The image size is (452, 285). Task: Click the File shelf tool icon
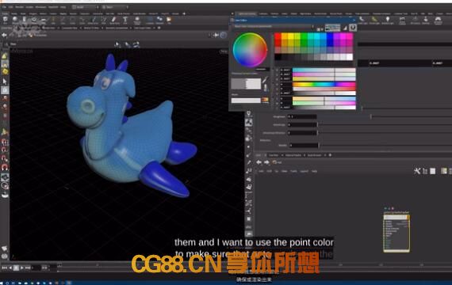coord(169,20)
